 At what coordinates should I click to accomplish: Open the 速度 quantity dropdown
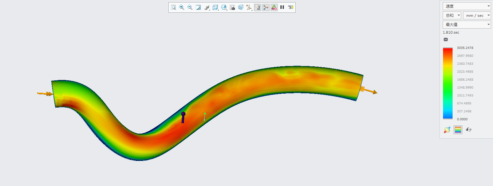click(x=467, y=6)
